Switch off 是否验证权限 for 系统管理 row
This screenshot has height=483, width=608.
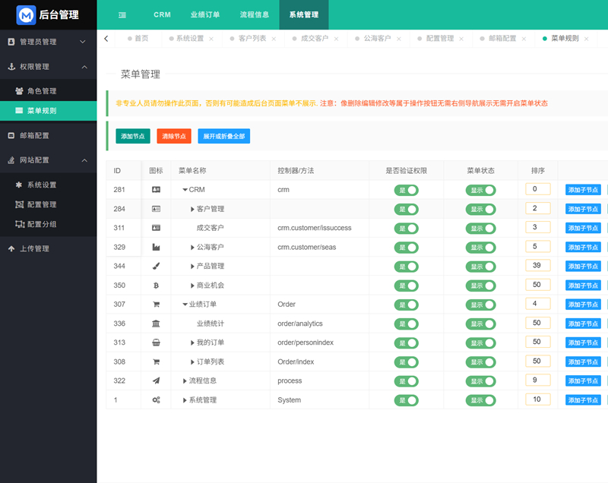(x=406, y=400)
